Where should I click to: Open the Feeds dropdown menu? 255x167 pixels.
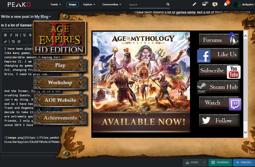pyautogui.click(x=56, y=5)
